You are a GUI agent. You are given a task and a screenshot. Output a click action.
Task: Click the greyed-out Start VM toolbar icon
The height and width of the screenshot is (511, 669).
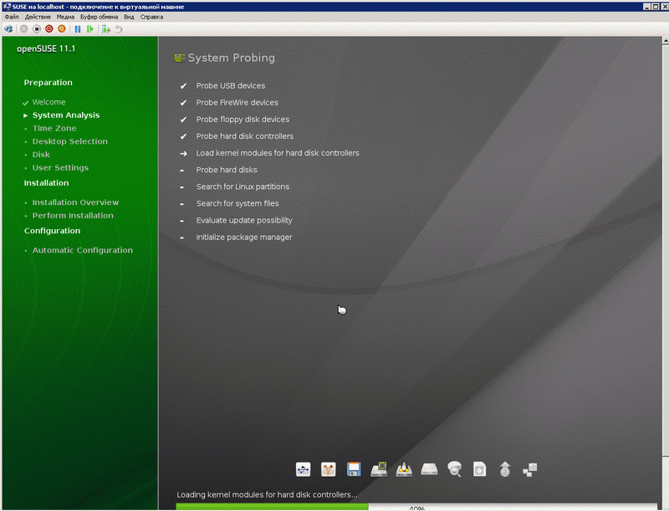pos(24,28)
